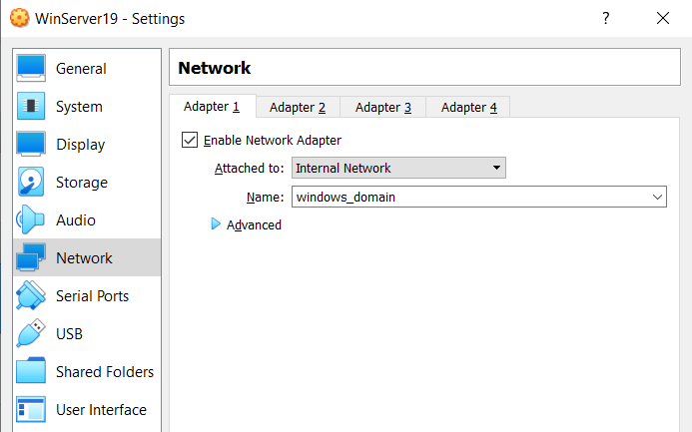Uncheck Enable Network Adapter checkbox
Screen dimensions: 692x432
190,141
